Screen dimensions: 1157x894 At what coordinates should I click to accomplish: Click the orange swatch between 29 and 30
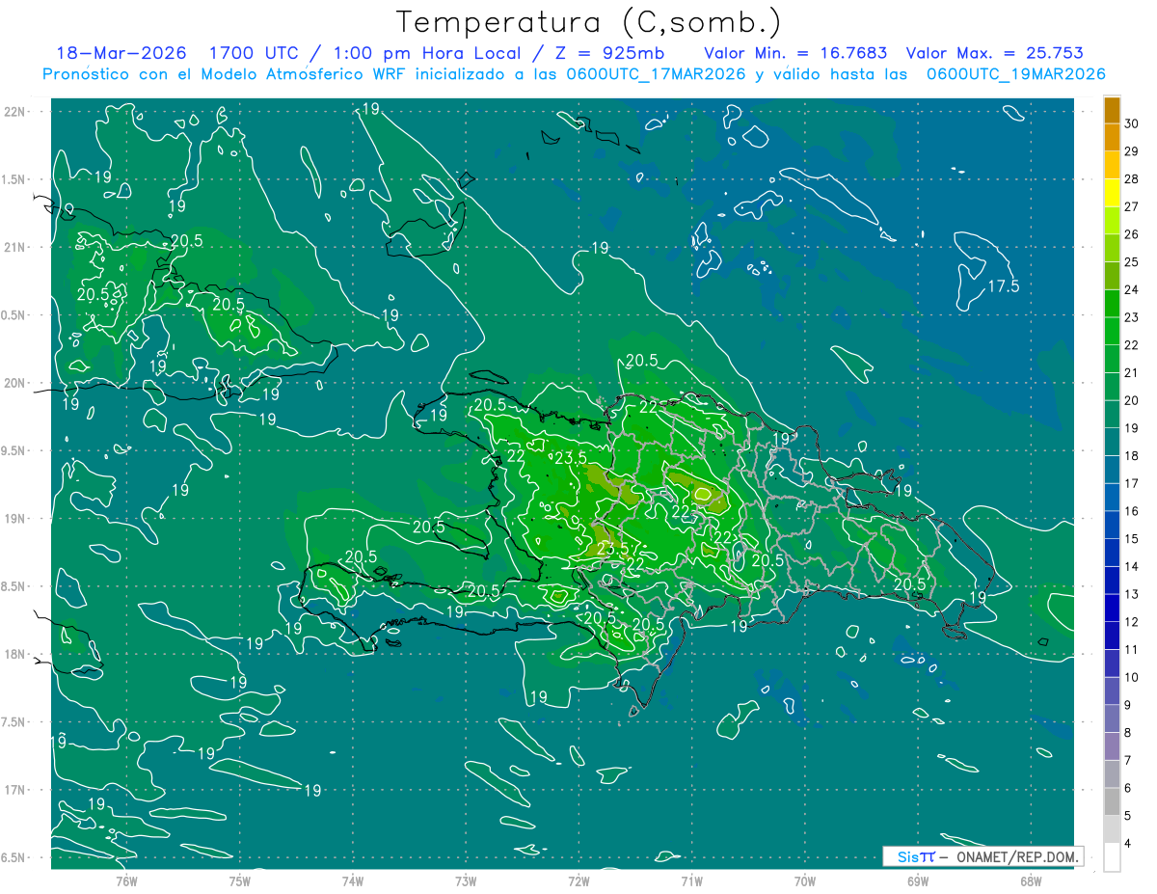[x=1112, y=138]
